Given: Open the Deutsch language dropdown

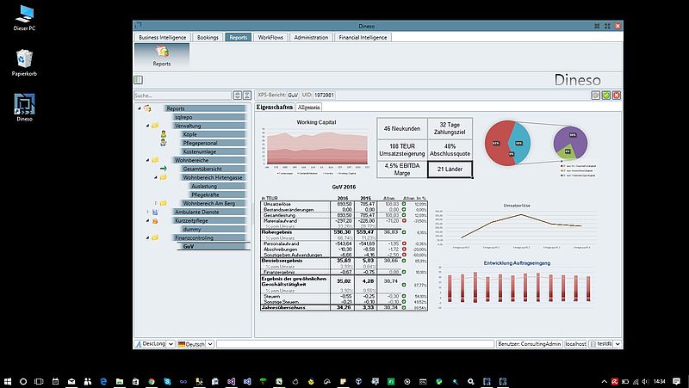Looking at the screenshot, I should click(210, 344).
